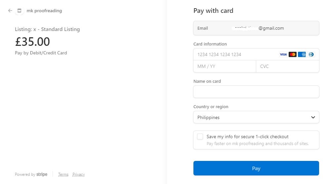Click the Email field
Viewport: 329px width, 184px height.
(x=256, y=28)
